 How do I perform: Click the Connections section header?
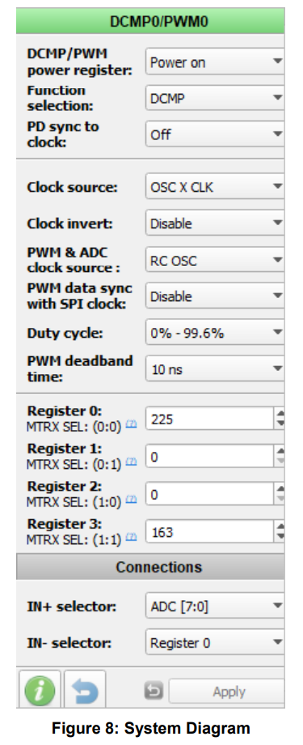tap(151, 567)
